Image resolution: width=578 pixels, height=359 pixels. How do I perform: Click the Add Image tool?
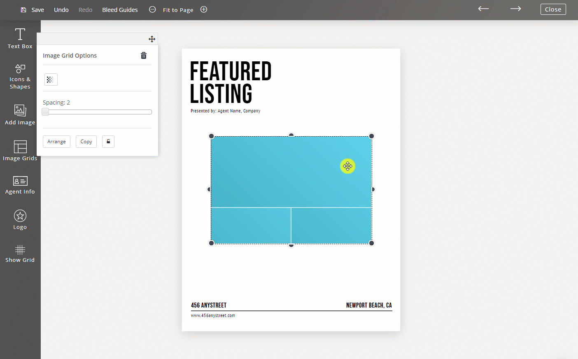pos(19,114)
